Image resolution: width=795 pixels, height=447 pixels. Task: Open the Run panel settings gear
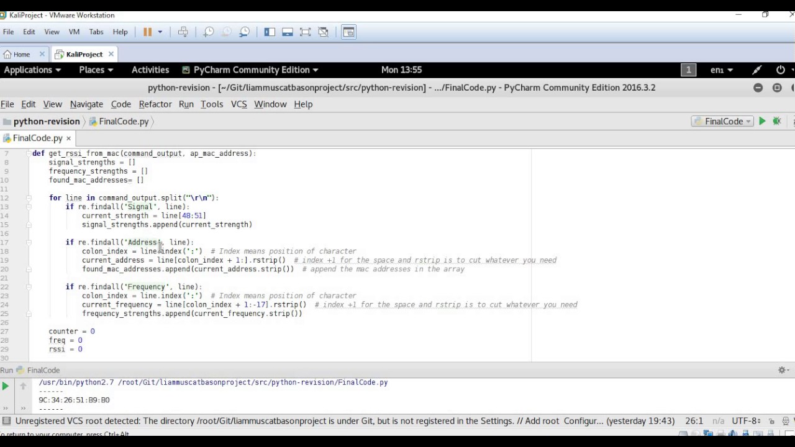click(x=782, y=370)
